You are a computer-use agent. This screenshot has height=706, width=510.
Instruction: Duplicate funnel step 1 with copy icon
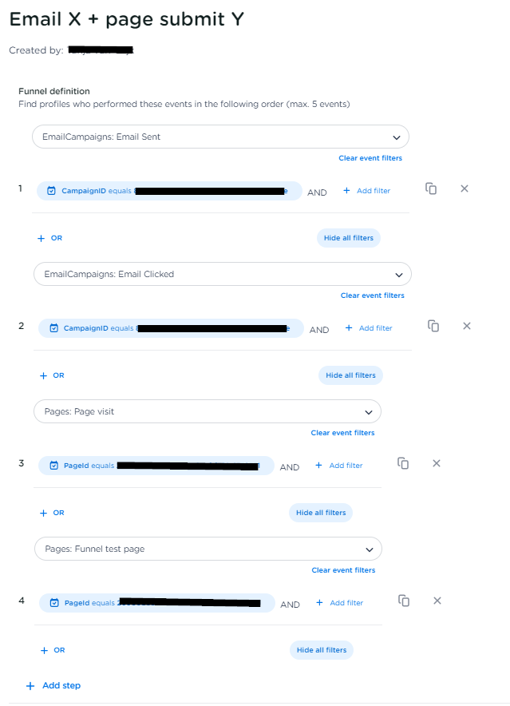pyautogui.click(x=431, y=188)
